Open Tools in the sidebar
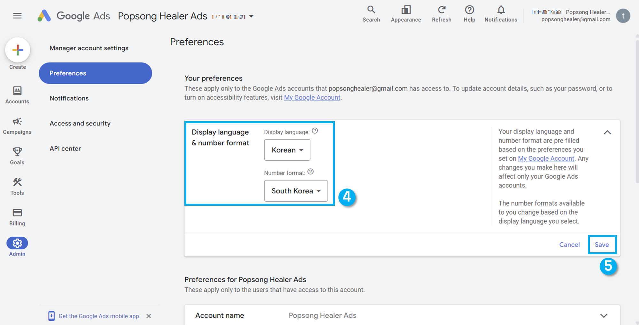 point(17,187)
